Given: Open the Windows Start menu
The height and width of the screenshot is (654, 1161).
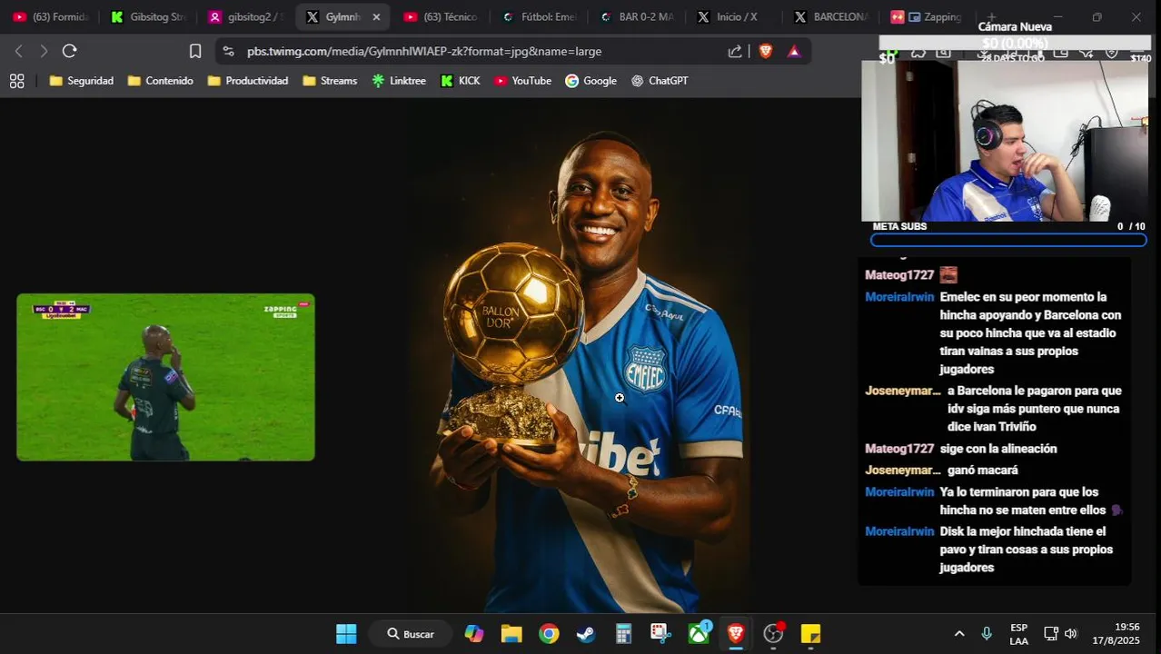Looking at the screenshot, I should point(346,634).
